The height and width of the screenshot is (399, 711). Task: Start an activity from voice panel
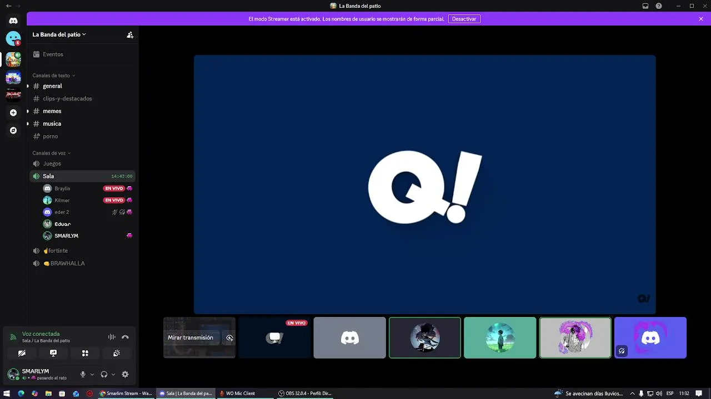(85, 353)
